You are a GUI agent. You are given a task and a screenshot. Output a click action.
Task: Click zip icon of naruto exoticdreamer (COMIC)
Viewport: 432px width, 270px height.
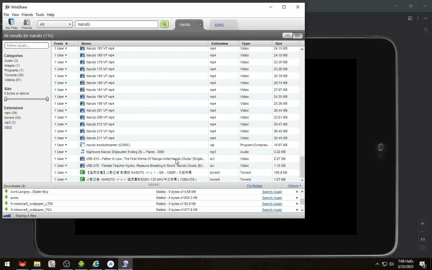click(82, 145)
